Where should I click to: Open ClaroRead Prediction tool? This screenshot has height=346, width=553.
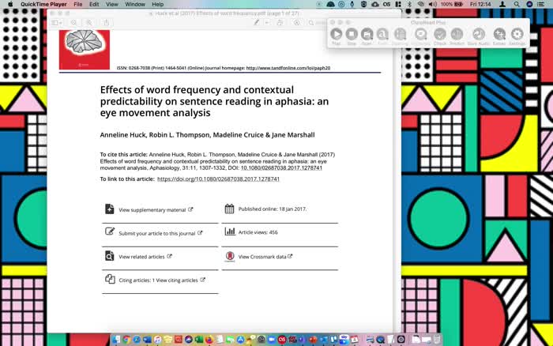point(457,35)
